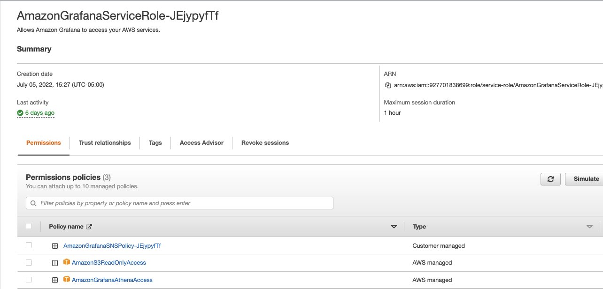Image resolution: width=603 pixels, height=289 pixels.
Task: Click the AWS managed icon beside AmazonGrafanaAthenaAccess
Action: click(x=67, y=280)
